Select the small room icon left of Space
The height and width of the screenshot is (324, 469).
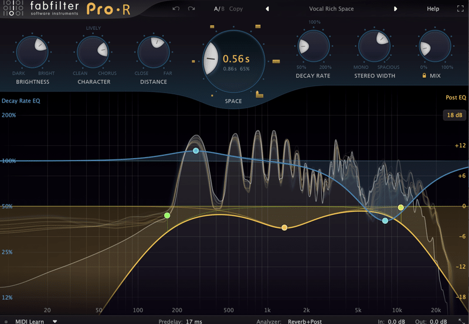(x=193, y=62)
